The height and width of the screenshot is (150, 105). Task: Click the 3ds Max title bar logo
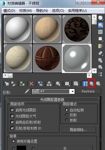4,3
